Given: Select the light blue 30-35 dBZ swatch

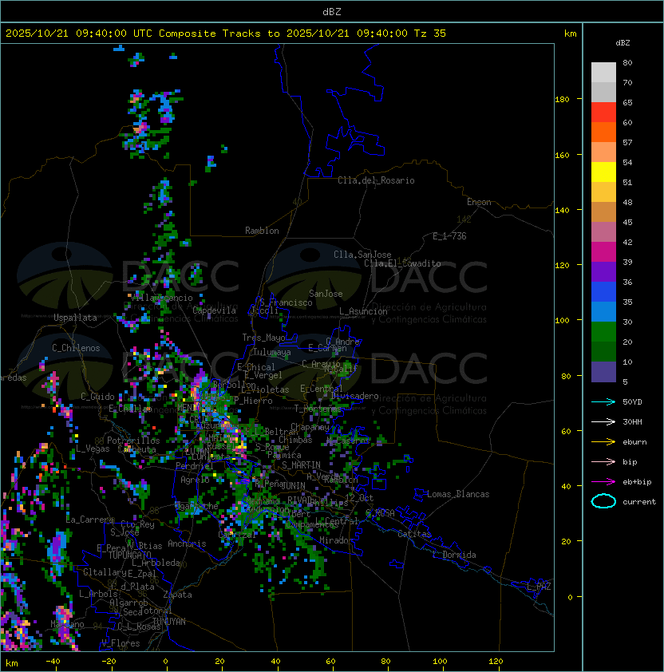Looking at the screenshot, I should 603,312.
